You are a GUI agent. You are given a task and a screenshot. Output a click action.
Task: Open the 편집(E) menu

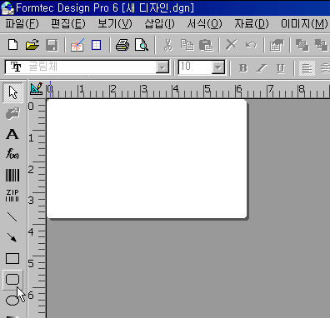coord(68,24)
